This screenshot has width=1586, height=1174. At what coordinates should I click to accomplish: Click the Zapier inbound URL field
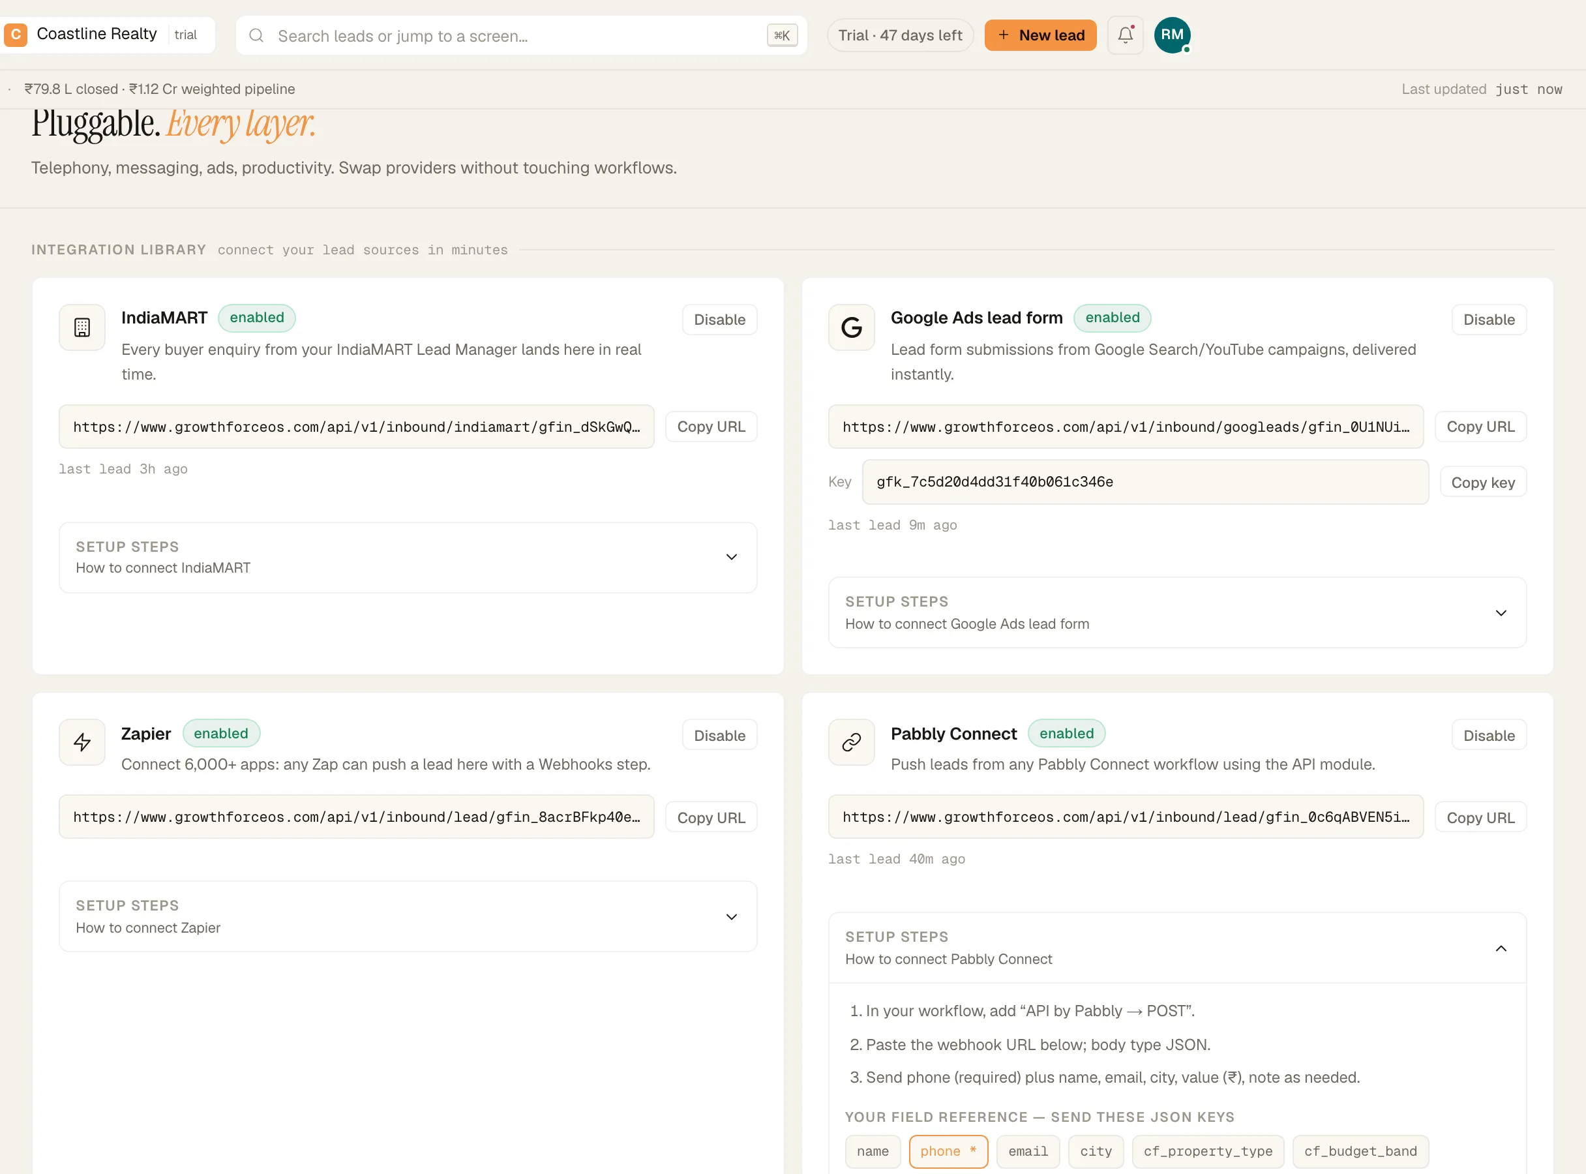(356, 817)
